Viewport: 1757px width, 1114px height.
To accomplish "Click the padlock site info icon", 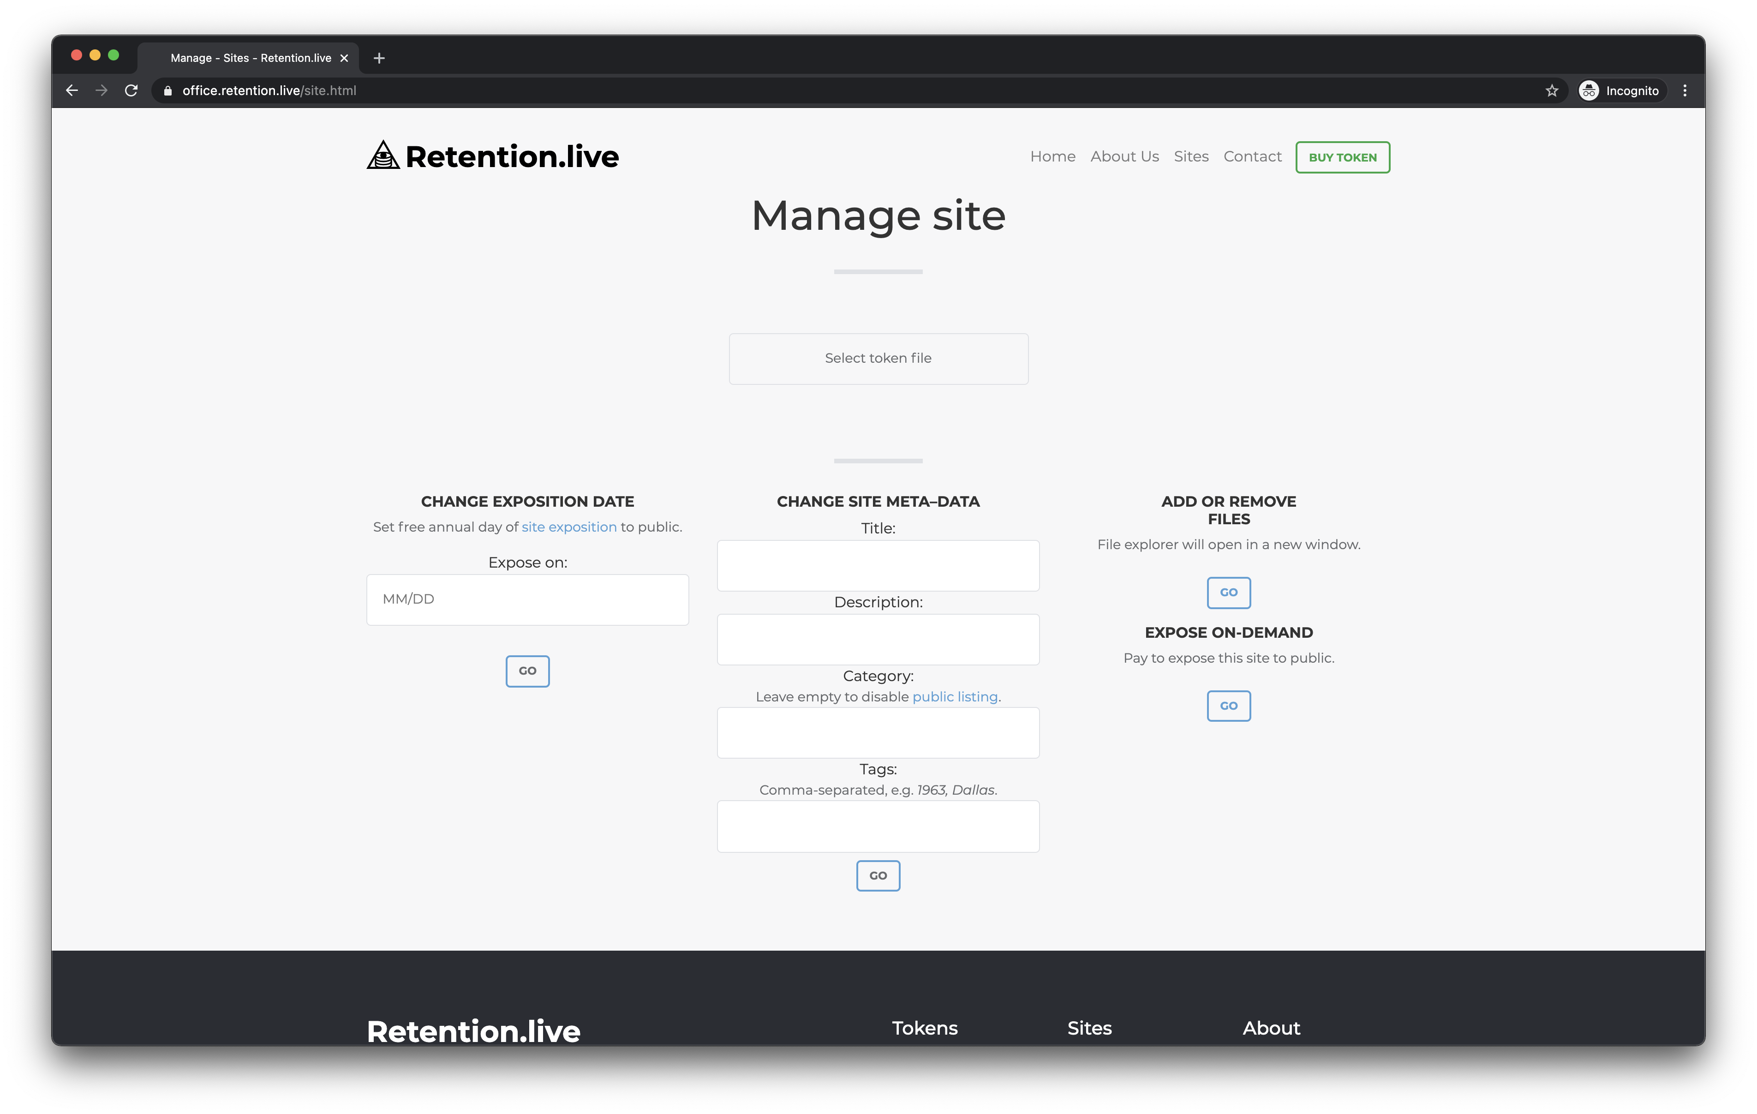I will tap(168, 90).
